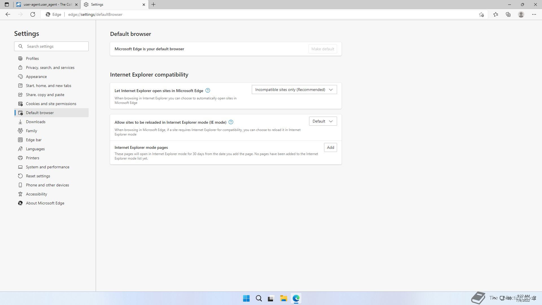Open Cookies and site permissions

tap(51, 104)
